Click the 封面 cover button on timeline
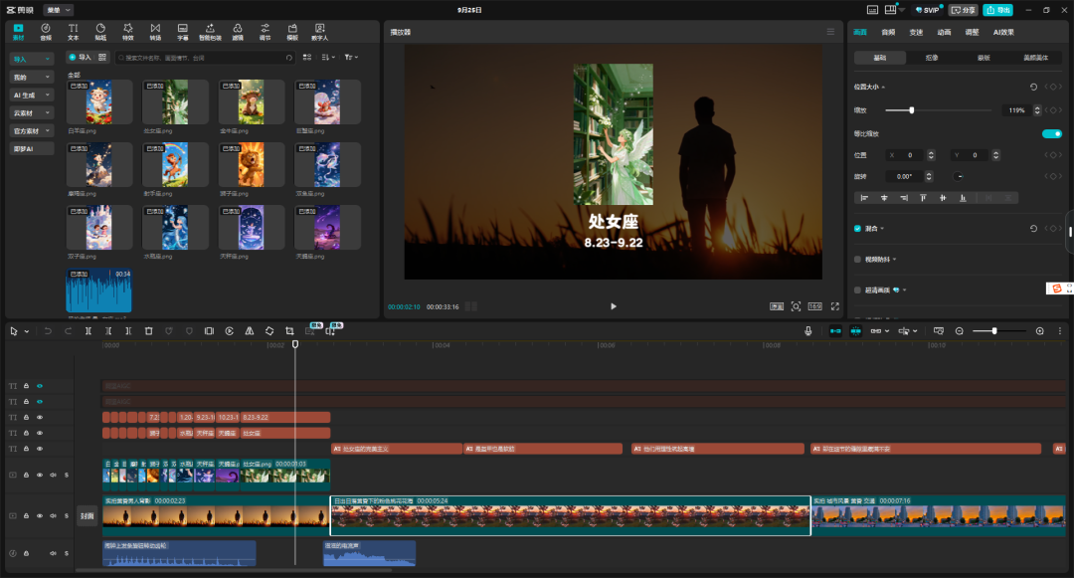 (x=87, y=515)
